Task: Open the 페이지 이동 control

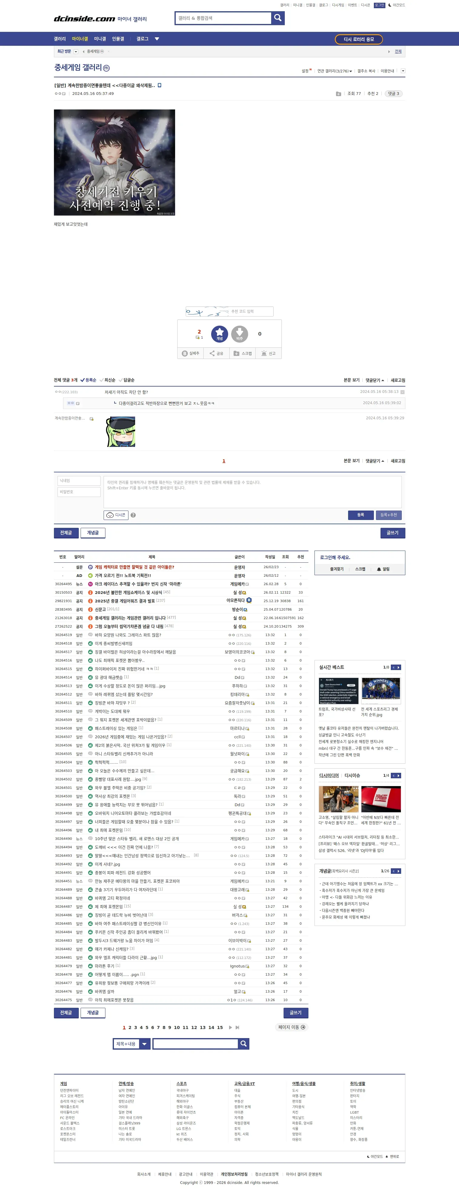Action: pyautogui.click(x=292, y=1027)
